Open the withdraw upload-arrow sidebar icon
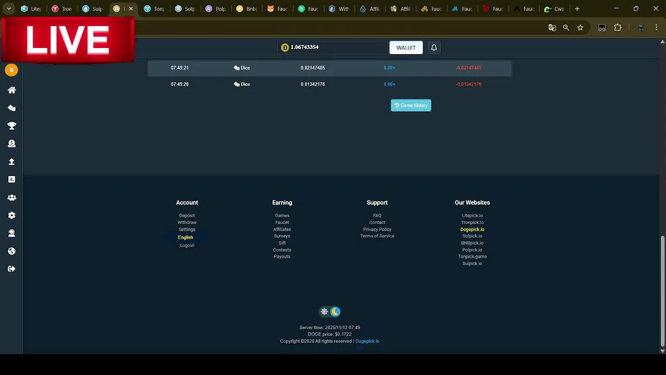 point(11,161)
